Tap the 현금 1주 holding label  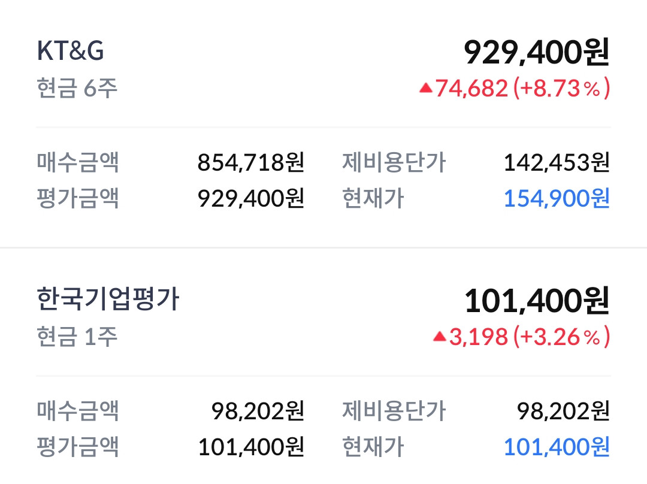pos(77,337)
